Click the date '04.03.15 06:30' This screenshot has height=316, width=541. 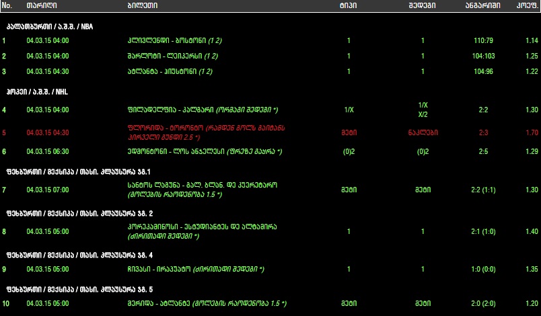48,151
